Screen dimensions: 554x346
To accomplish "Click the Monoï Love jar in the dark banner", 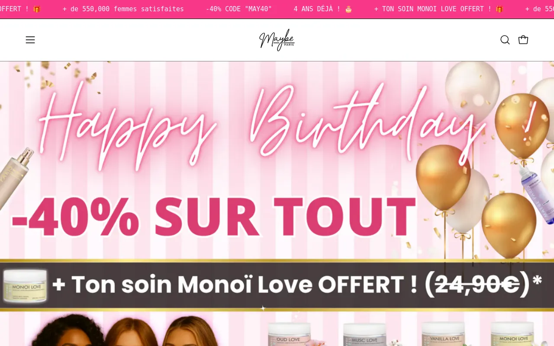I will 25,286.
